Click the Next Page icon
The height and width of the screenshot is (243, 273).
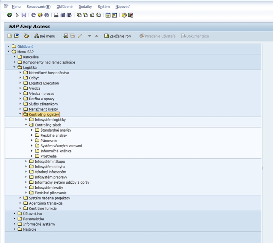click(x=92, y=15)
